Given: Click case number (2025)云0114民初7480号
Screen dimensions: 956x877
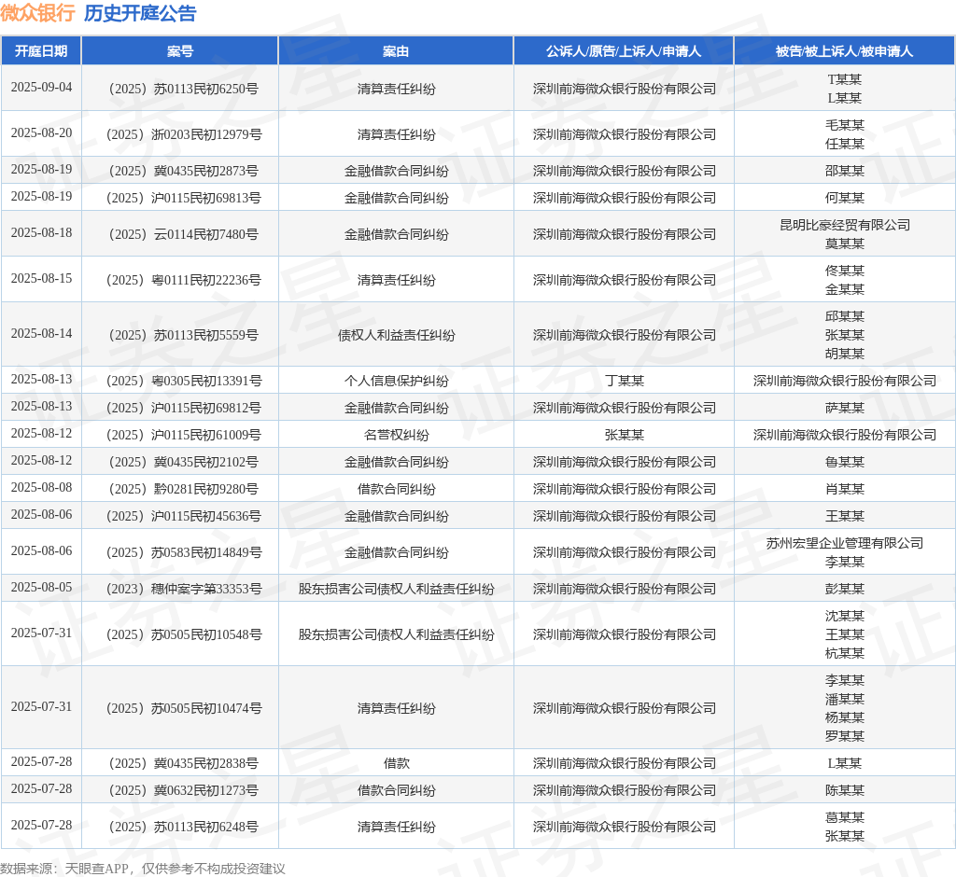Looking at the screenshot, I should click(184, 234).
